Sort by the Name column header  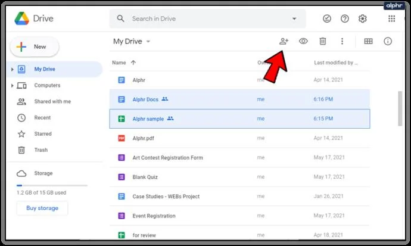pyautogui.click(x=119, y=63)
